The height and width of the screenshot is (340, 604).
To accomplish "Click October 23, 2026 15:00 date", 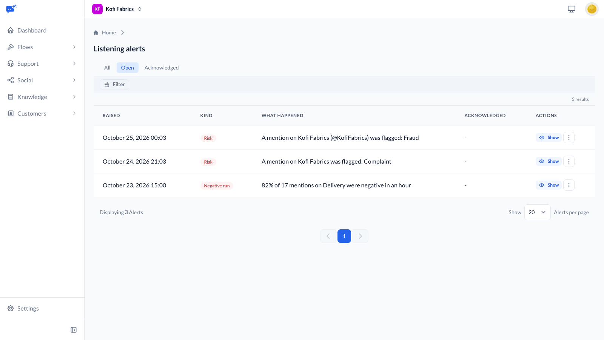I will (134, 185).
